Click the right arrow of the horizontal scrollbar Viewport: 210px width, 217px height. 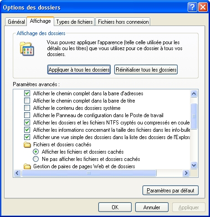point(186,173)
